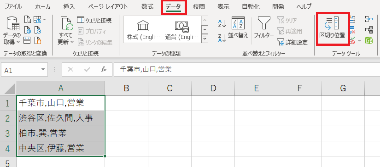Viewport: 380px width, 167px height.
Task: Click the Remove Duplicates icon
Action: (353, 30)
